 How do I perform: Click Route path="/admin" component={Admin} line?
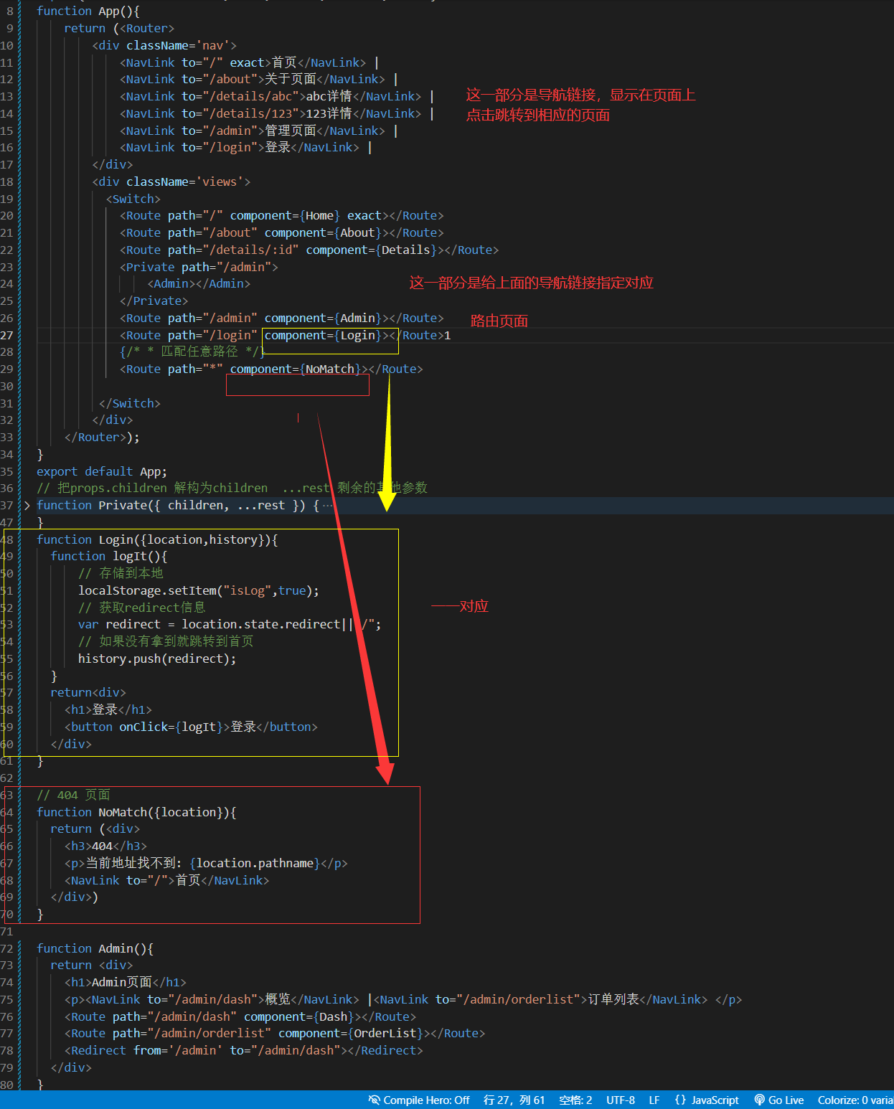pyautogui.click(x=282, y=318)
